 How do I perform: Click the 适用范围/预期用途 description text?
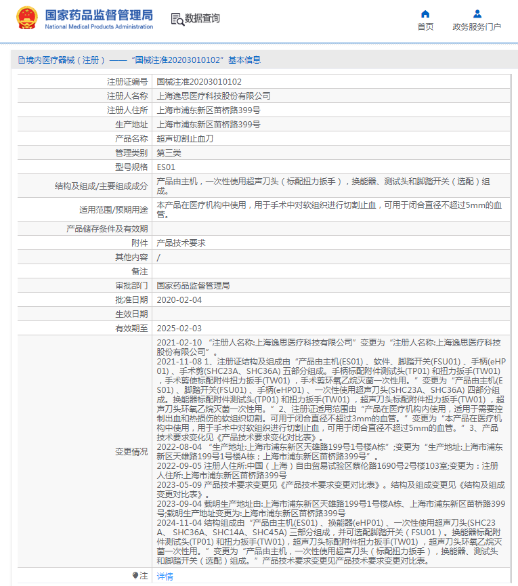click(329, 209)
